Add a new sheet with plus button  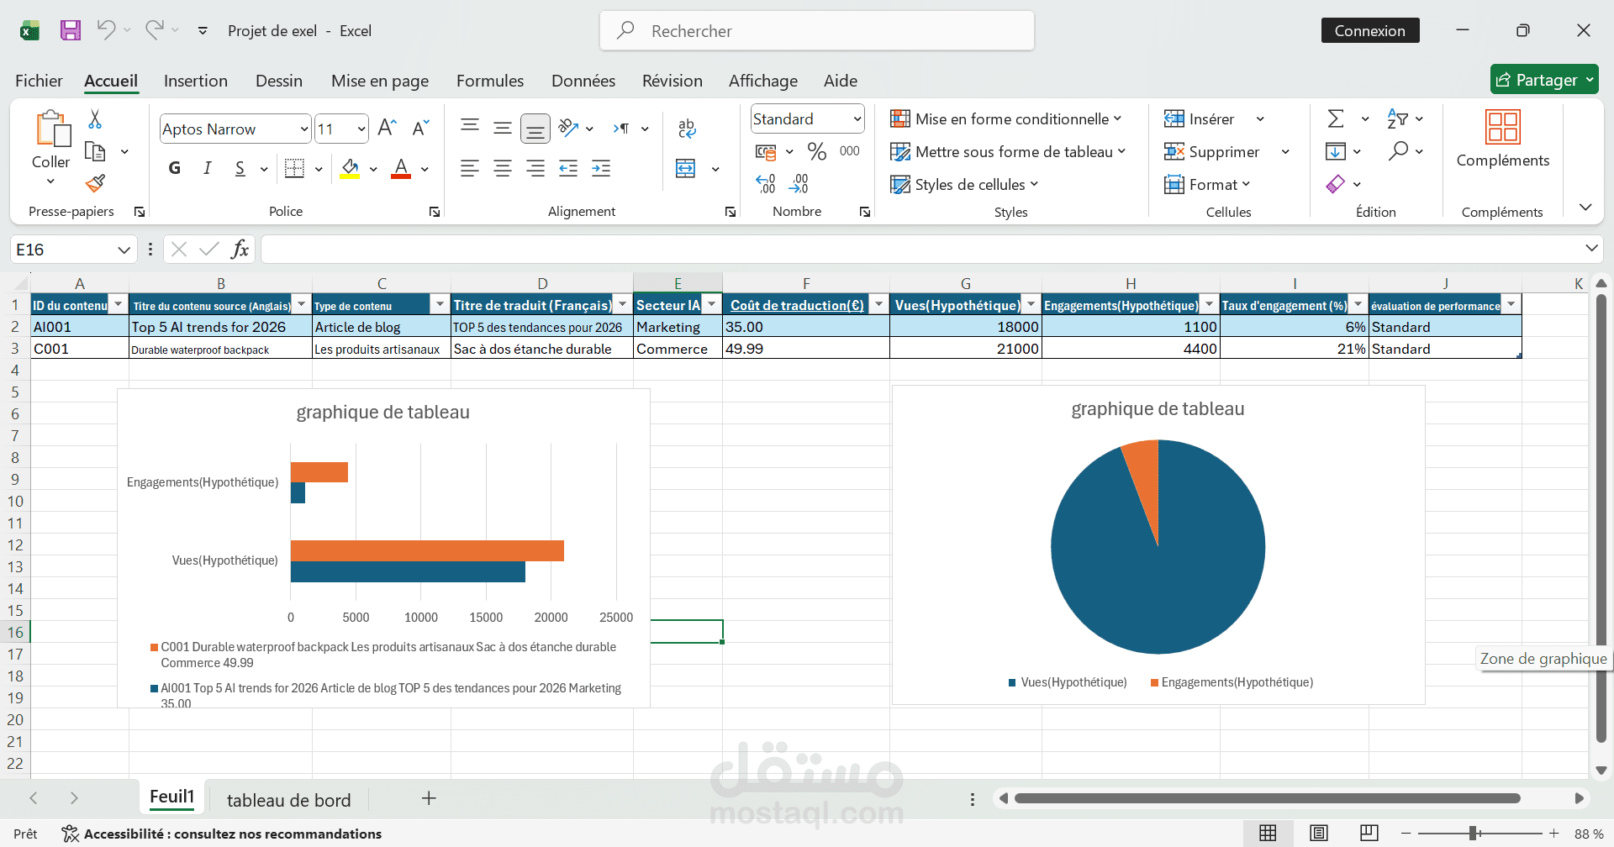[x=429, y=798]
